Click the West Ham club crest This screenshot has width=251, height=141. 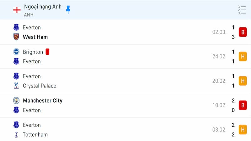click(x=16, y=37)
